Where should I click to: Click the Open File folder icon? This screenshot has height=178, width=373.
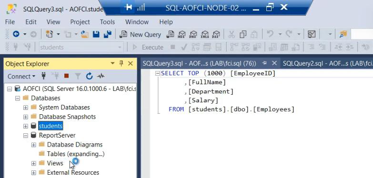point(85,34)
